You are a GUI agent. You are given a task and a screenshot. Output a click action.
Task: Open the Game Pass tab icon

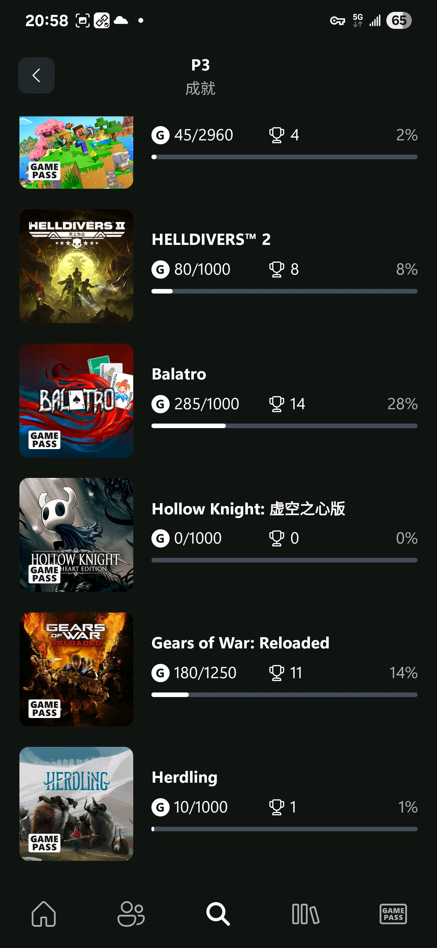pos(393,914)
